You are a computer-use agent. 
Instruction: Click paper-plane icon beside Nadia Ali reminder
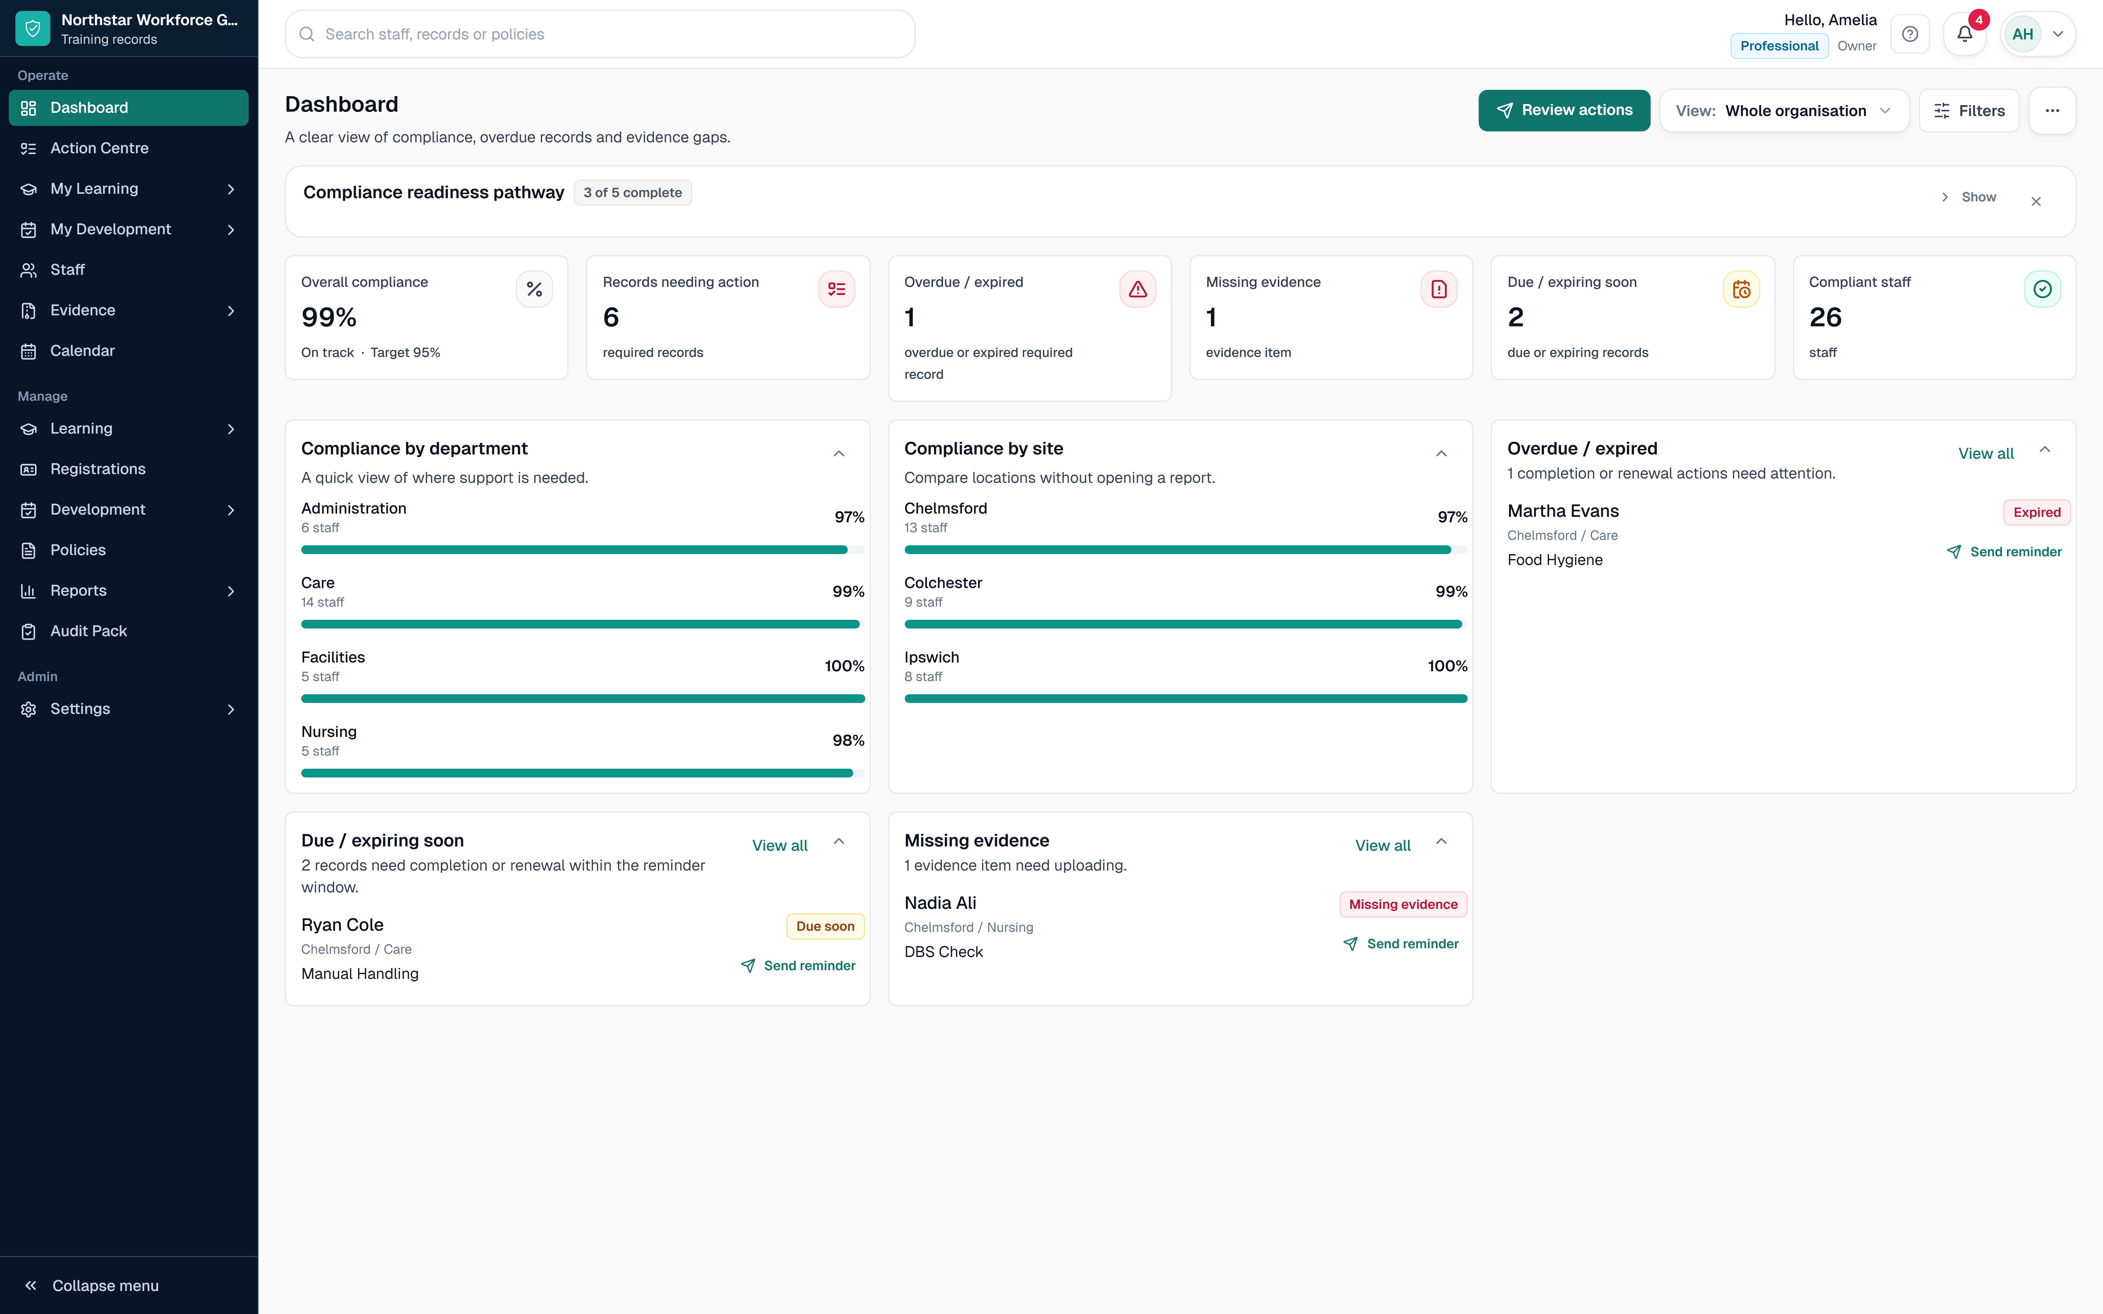click(1351, 944)
